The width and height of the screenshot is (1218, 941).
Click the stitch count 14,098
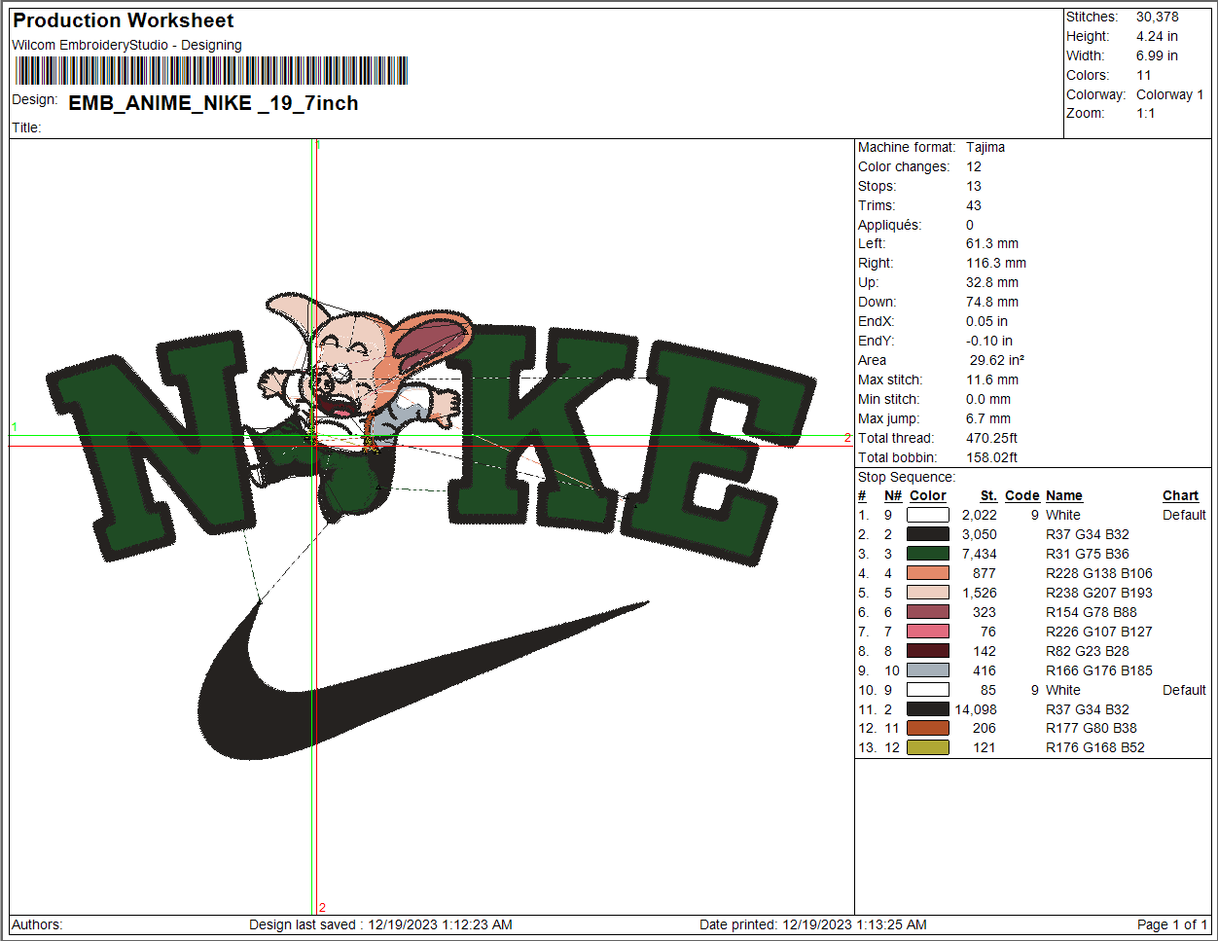(x=976, y=709)
